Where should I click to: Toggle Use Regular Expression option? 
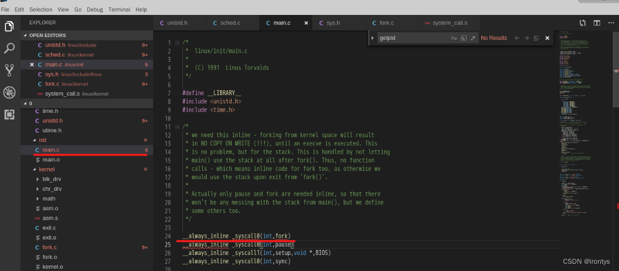pos(473,38)
